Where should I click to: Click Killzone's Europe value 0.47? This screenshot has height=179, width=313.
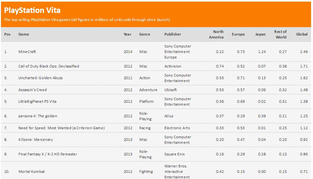241,140
